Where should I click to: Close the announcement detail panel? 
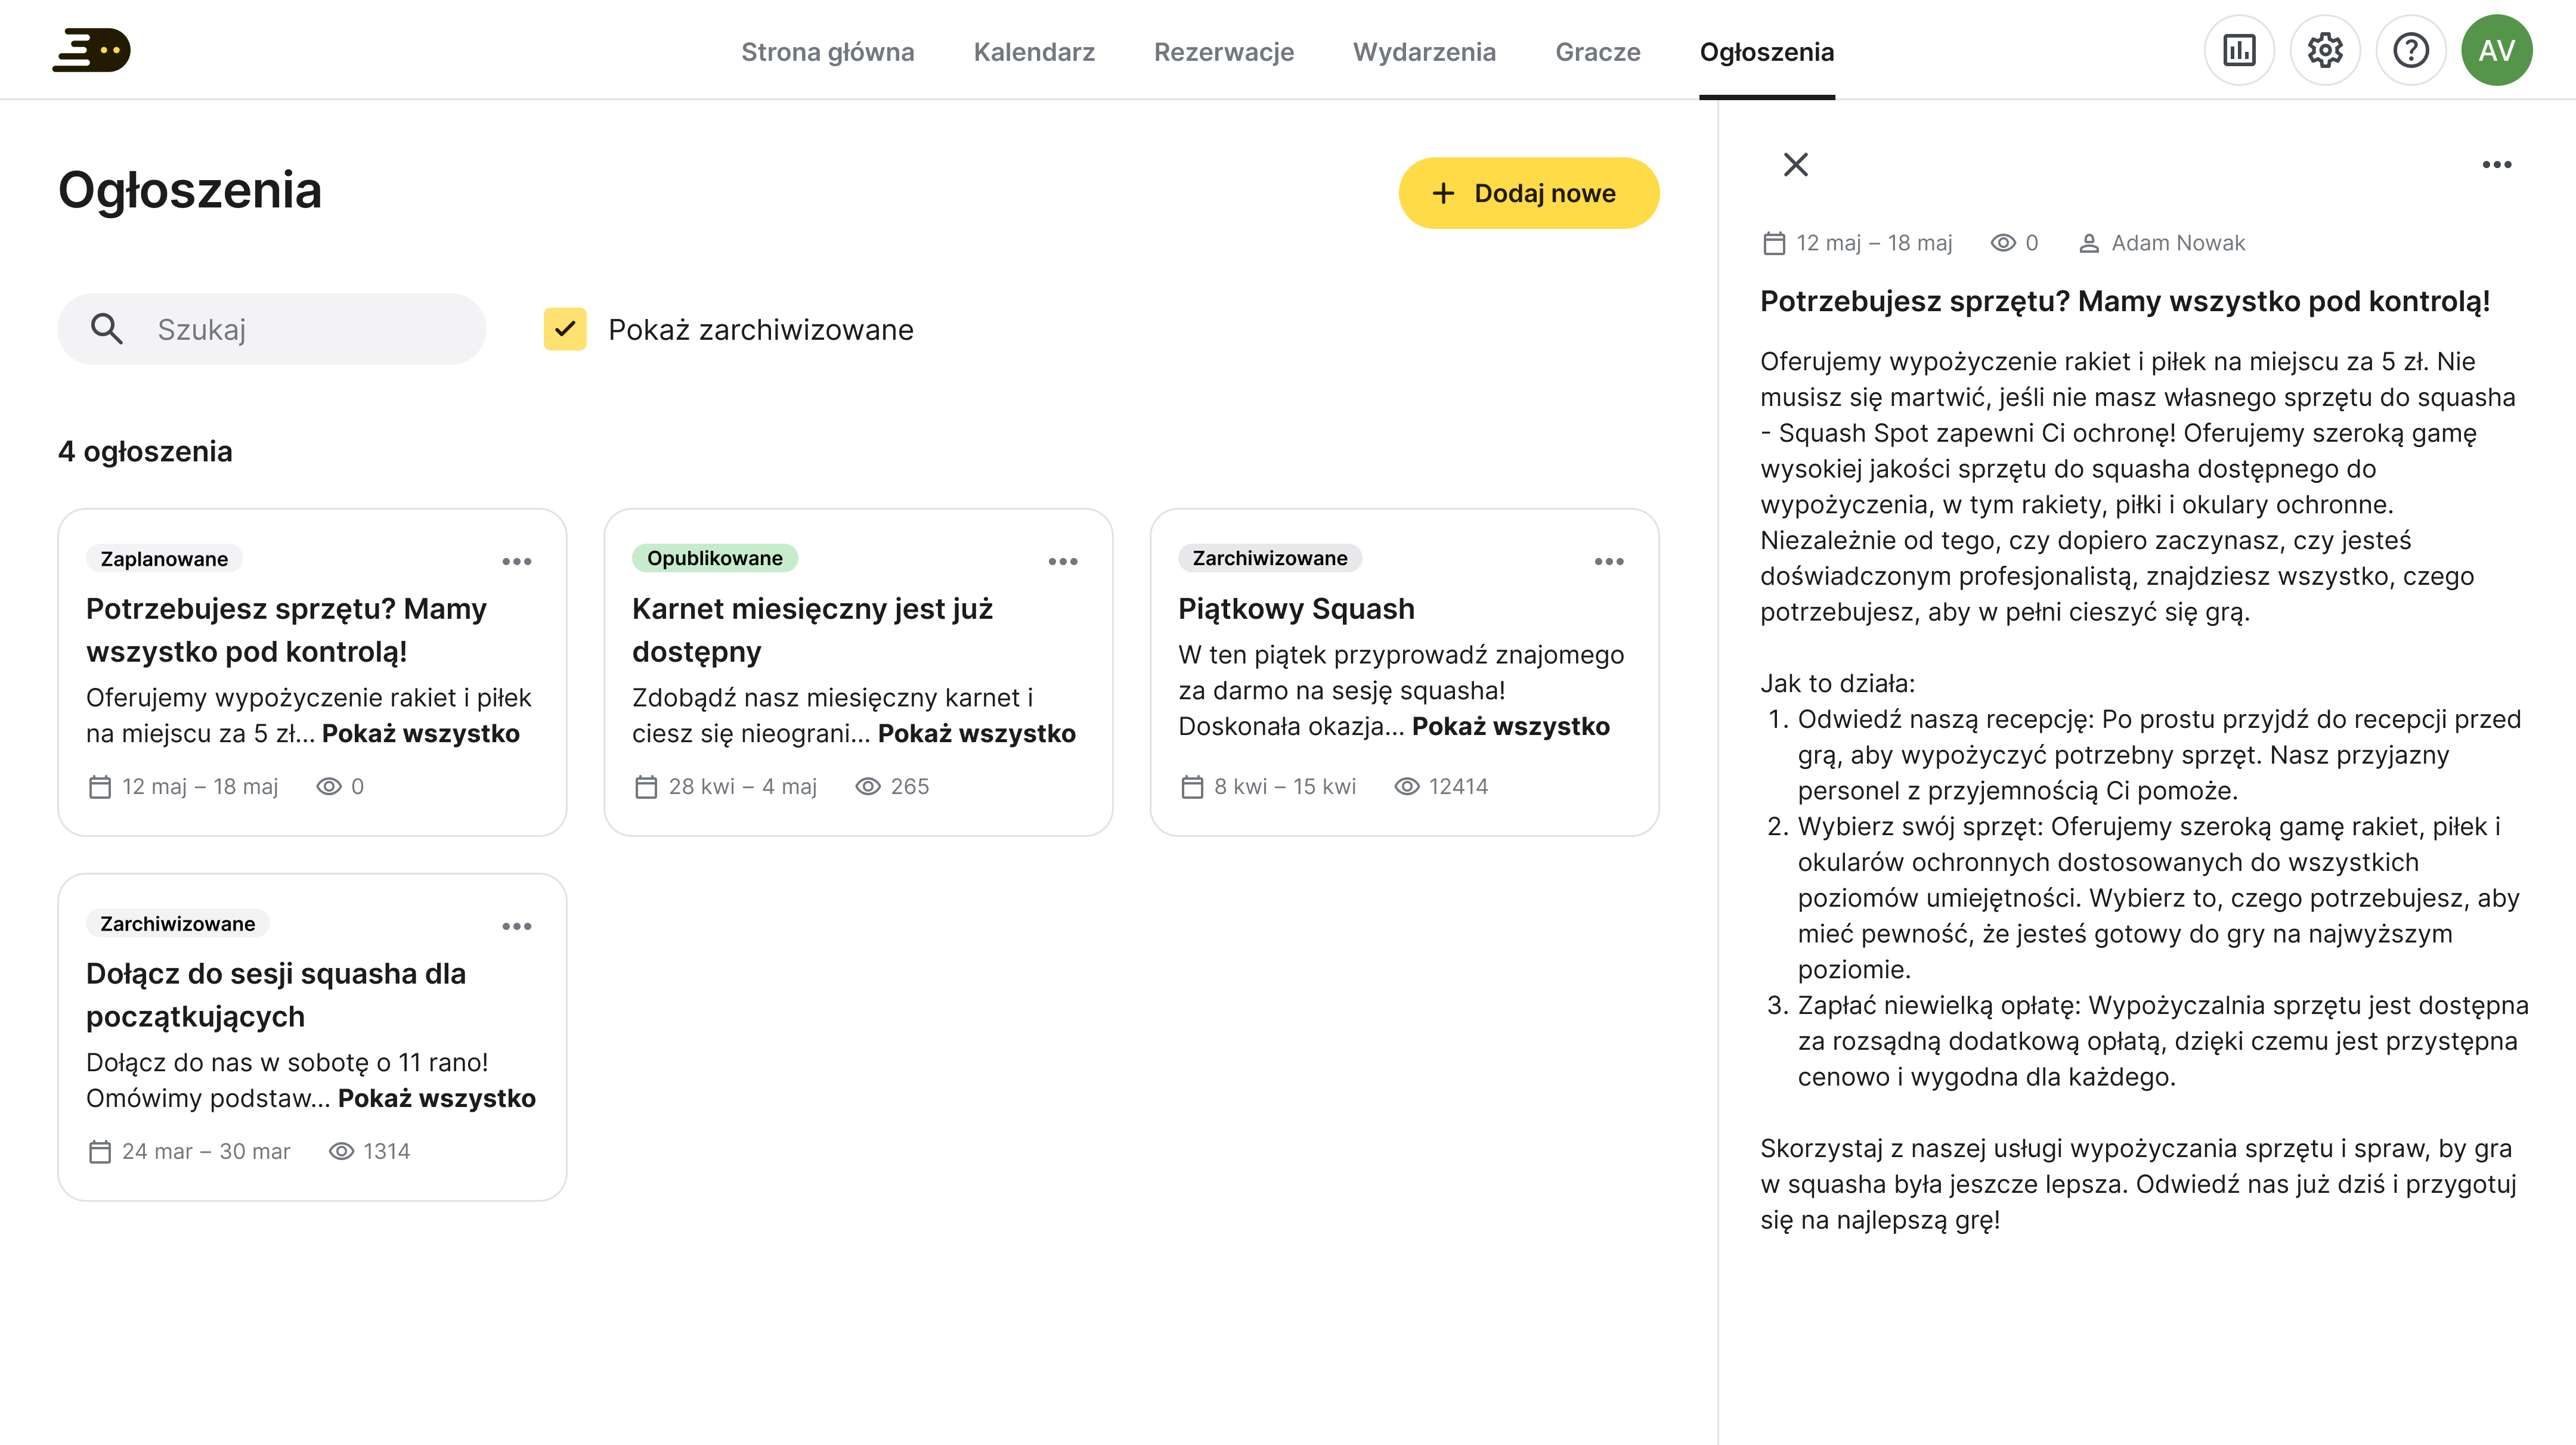[1796, 164]
